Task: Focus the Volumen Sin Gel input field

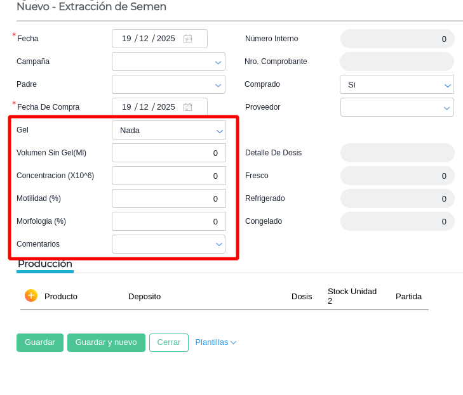Action: [168, 153]
